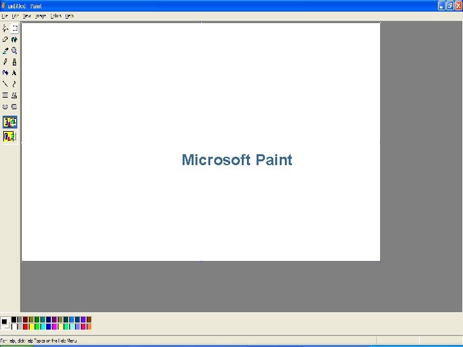This screenshot has height=347, width=463.
Task: Select the hot pink swatch
Action: pyautogui.click(x=83, y=326)
